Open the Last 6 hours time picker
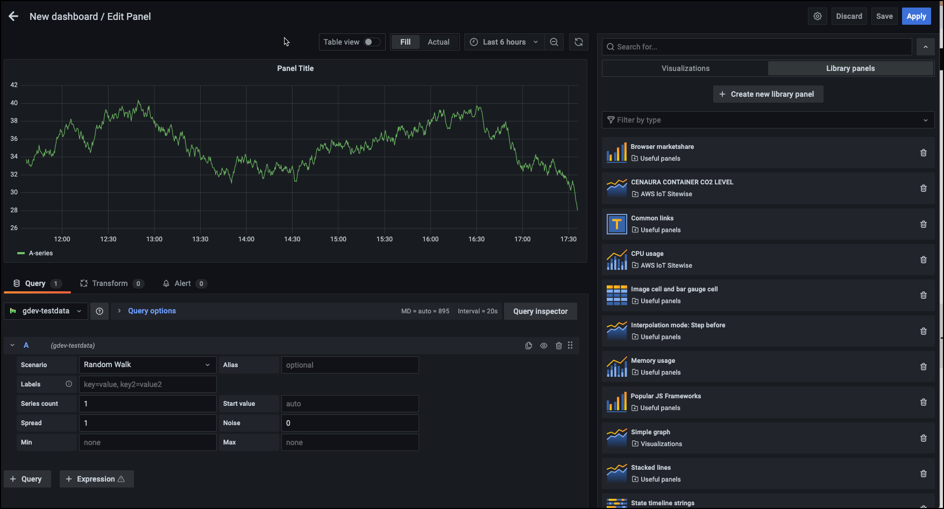This screenshot has width=944, height=509. [x=503, y=42]
